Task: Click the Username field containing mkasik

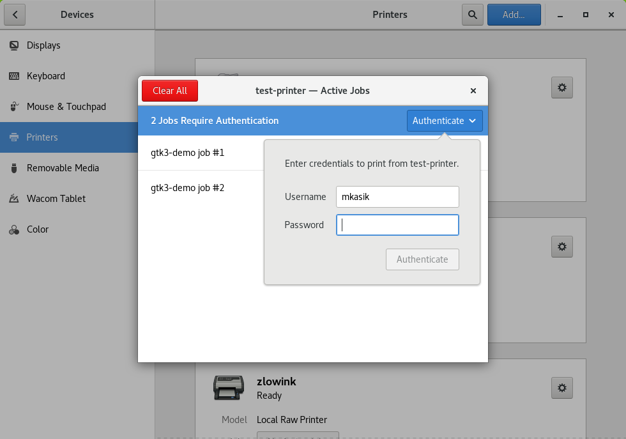Action: (x=397, y=197)
